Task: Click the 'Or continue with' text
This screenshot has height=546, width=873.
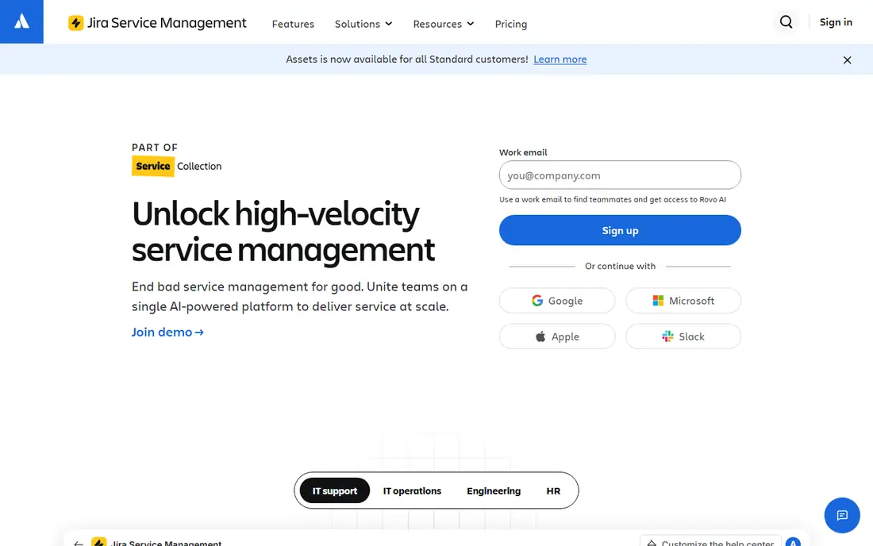Action: pos(620,266)
